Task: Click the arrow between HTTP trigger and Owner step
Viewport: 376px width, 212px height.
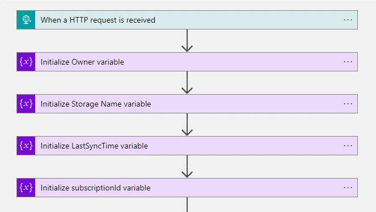Action: [187, 41]
